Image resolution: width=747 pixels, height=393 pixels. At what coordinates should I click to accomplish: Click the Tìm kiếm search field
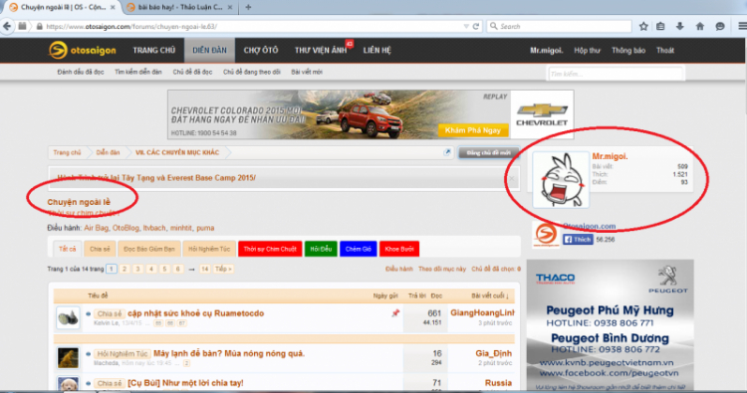[616, 74]
